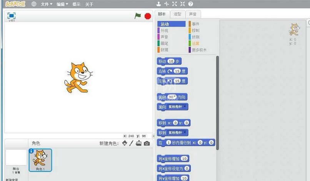Select the delete scissors tool
310x181 pixels.
[x=167, y=4]
